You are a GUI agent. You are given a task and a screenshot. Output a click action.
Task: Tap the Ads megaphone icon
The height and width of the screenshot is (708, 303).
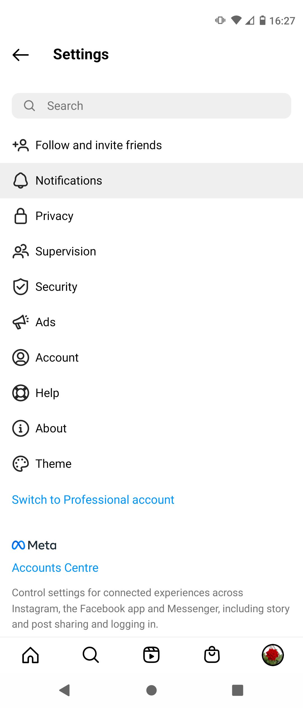point(20,322)
